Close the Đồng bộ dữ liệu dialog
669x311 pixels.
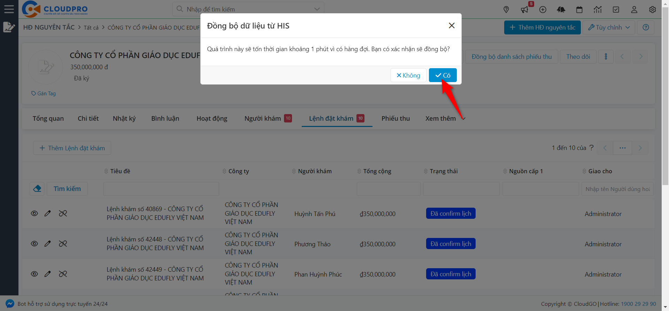[x=452, y=25]
